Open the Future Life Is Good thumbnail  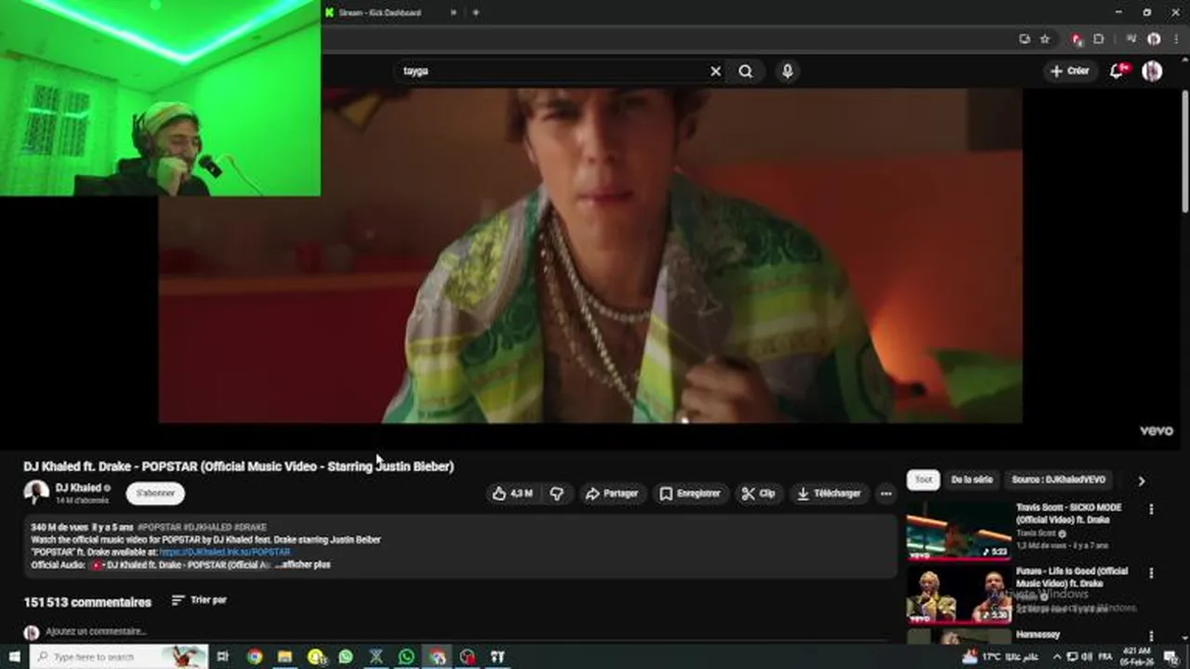click(x=959, y=595)
